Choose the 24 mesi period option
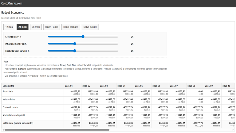The height and width of the screenshot is (133, 236). click(22, 27)
